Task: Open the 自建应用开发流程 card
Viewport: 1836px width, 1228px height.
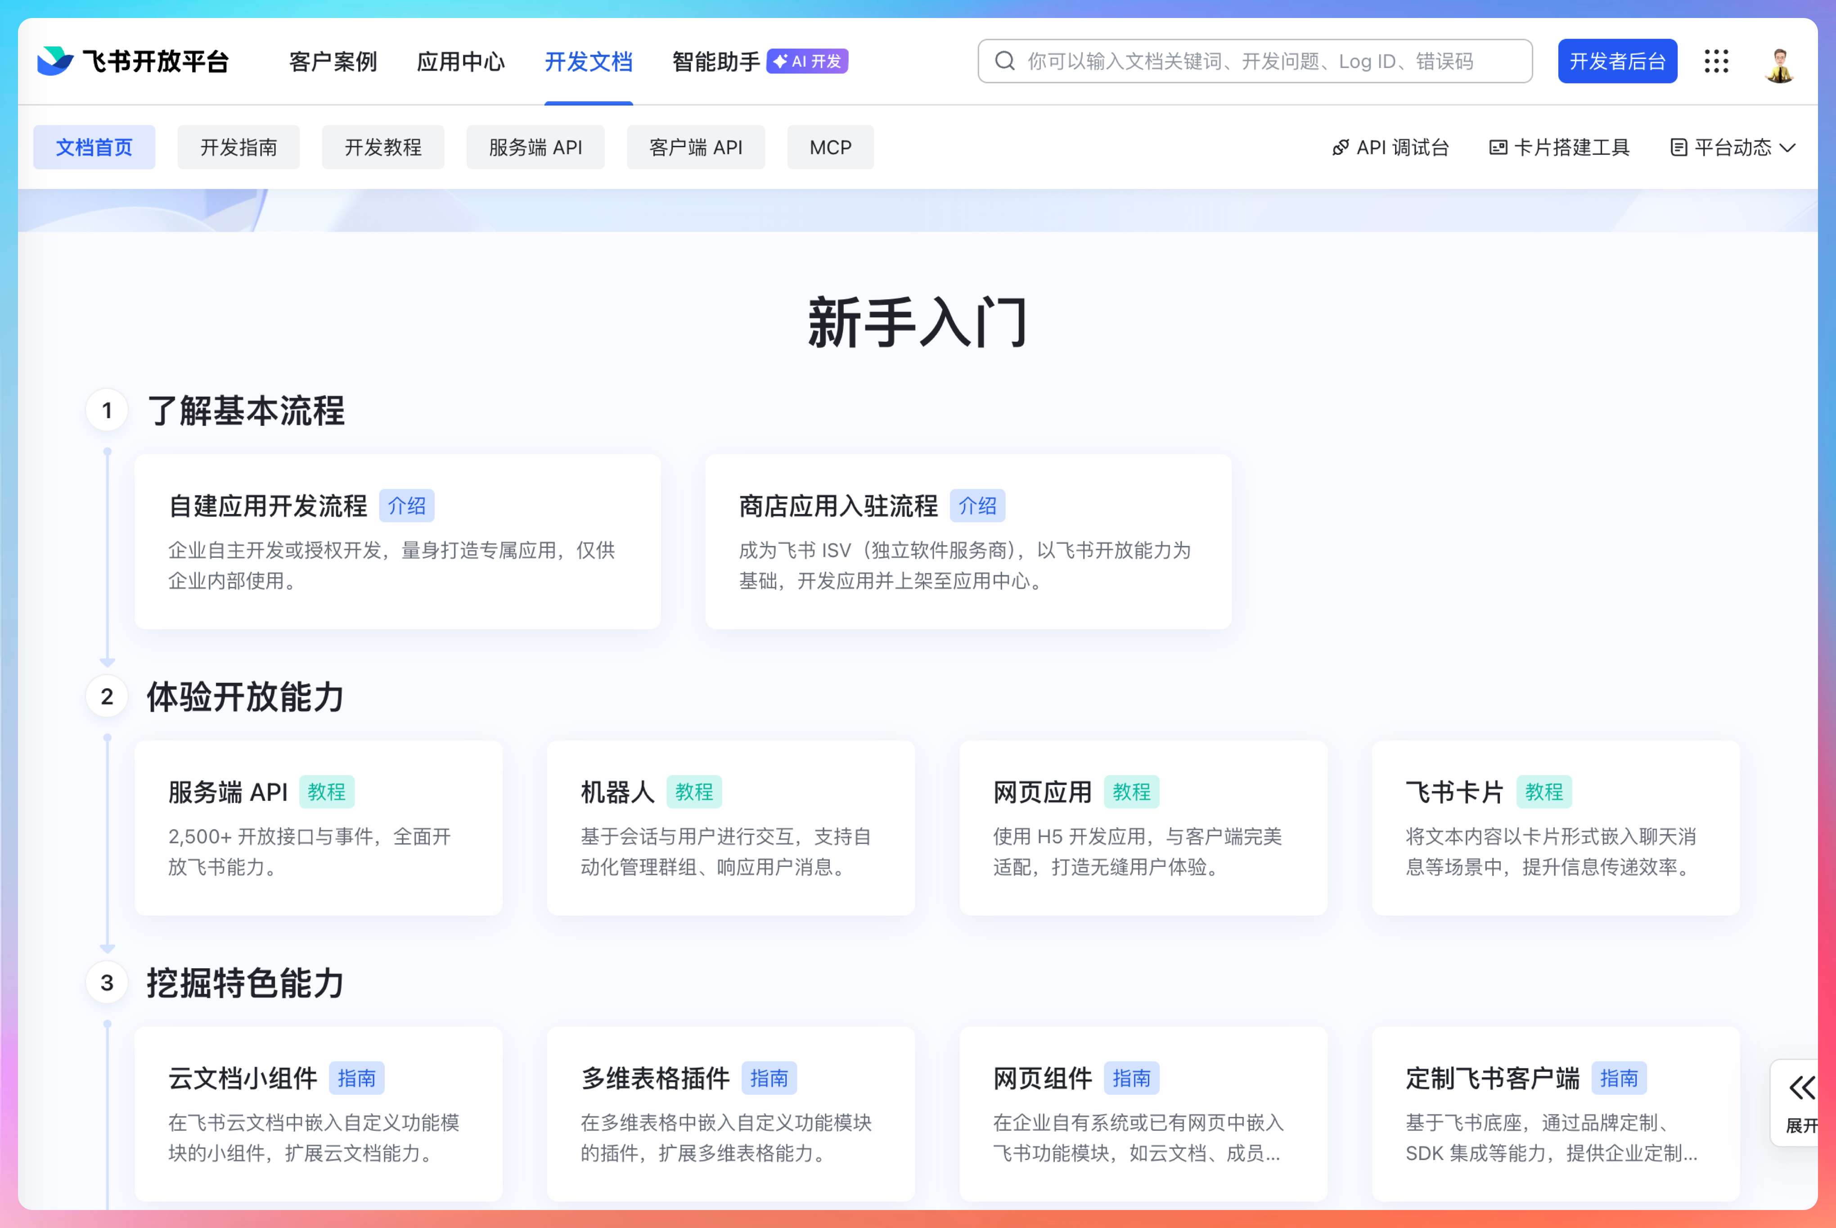Action: (x=398, y=541)
